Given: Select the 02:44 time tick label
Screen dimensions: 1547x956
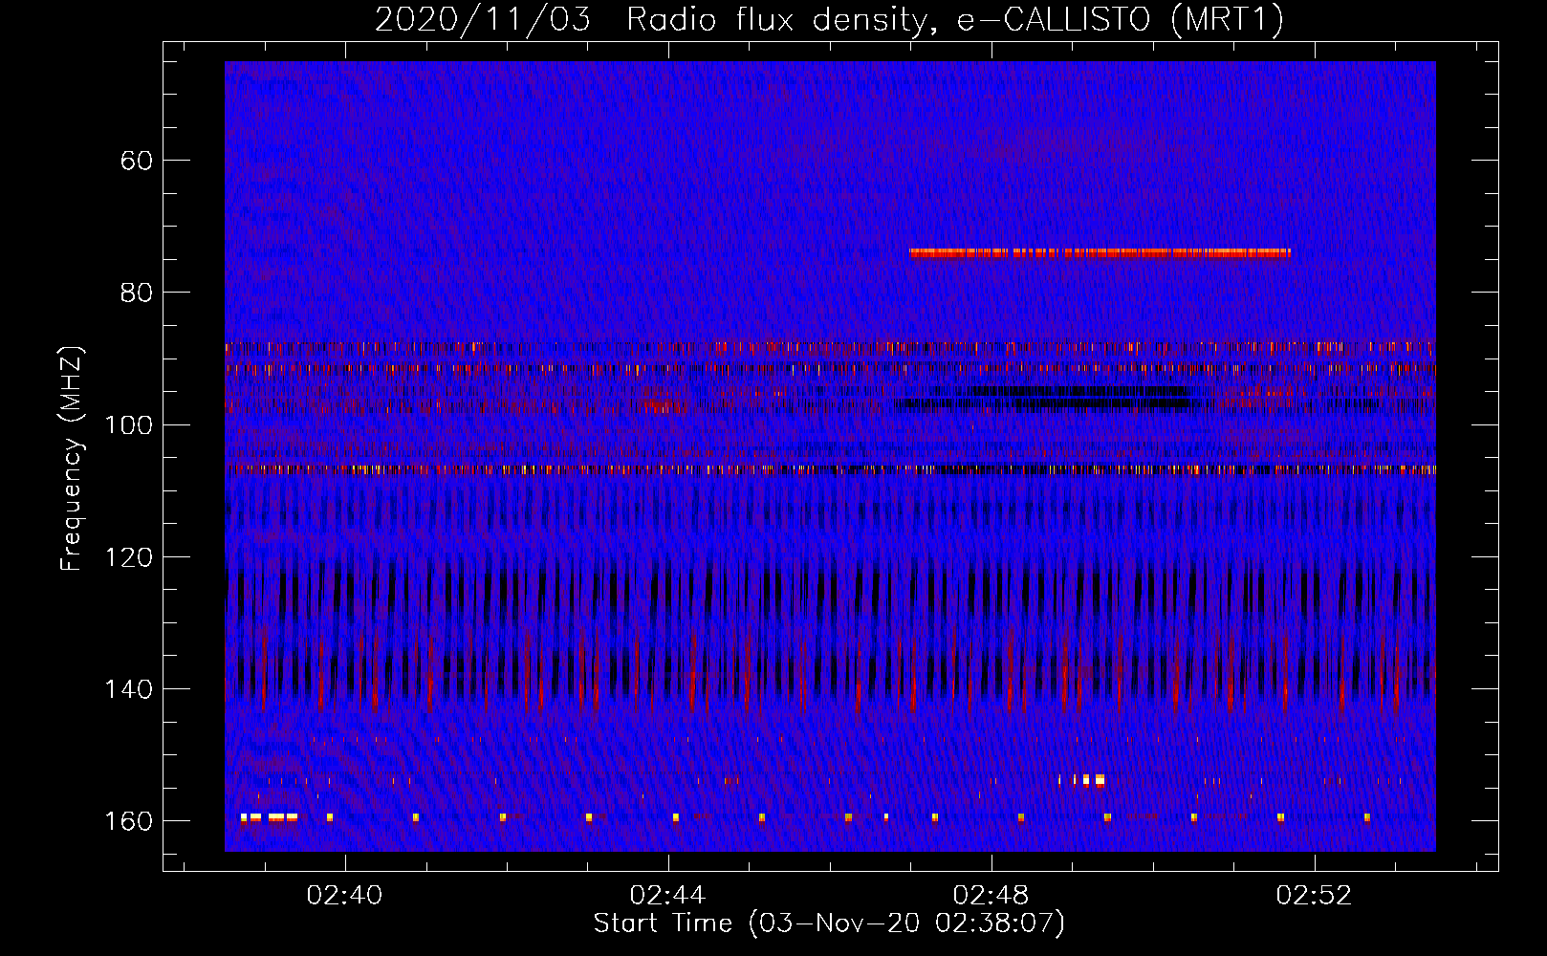Looking at the screenshot, I should click(667, 895).
